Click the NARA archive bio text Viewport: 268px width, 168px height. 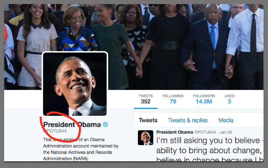pos(81,149)
